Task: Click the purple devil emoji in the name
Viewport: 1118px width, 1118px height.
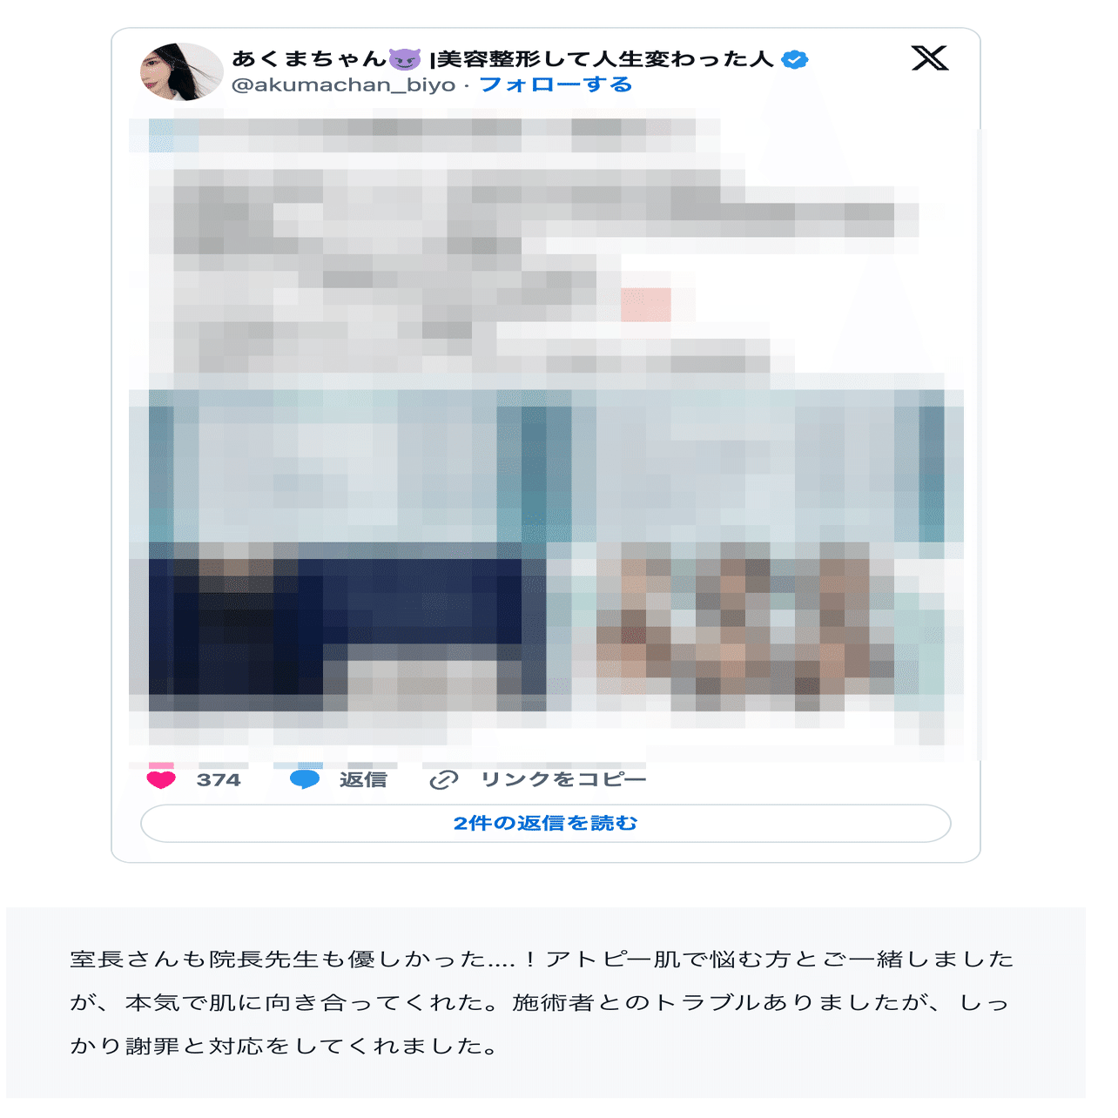Action: [405, 59]
